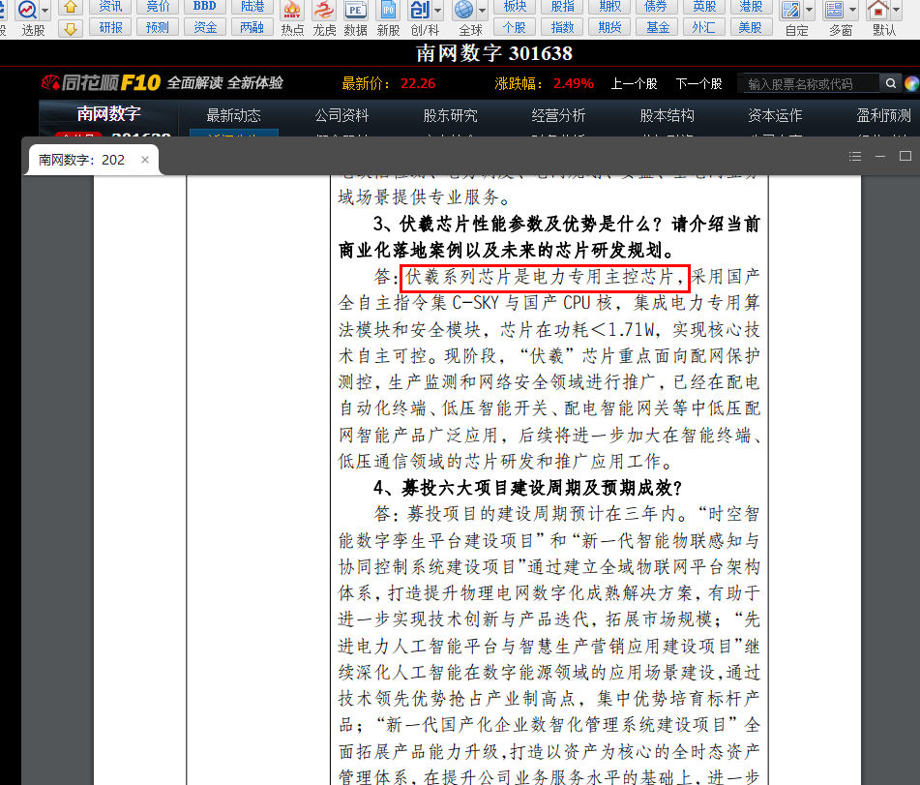The width and height of the screenshot is (920, 785).
Task: Expand the 选股 dropdown arrow
Action: (x=45, y=10)
